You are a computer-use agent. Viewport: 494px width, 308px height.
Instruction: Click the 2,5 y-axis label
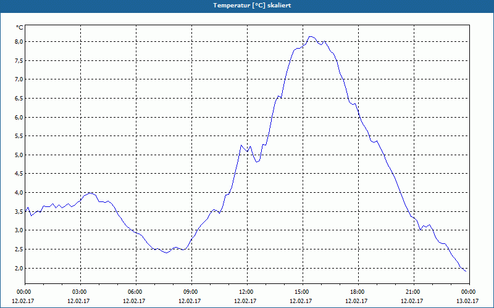click(x=19, y=249)
